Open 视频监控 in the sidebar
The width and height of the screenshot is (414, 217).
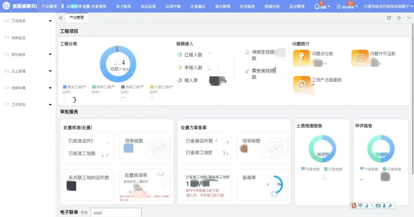click(18, 38)
